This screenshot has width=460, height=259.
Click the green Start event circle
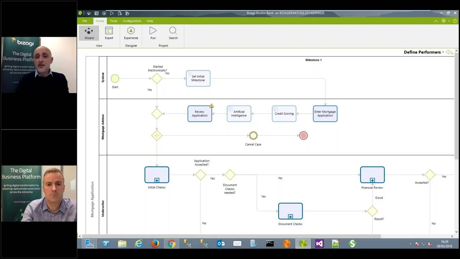coord(115,78)
